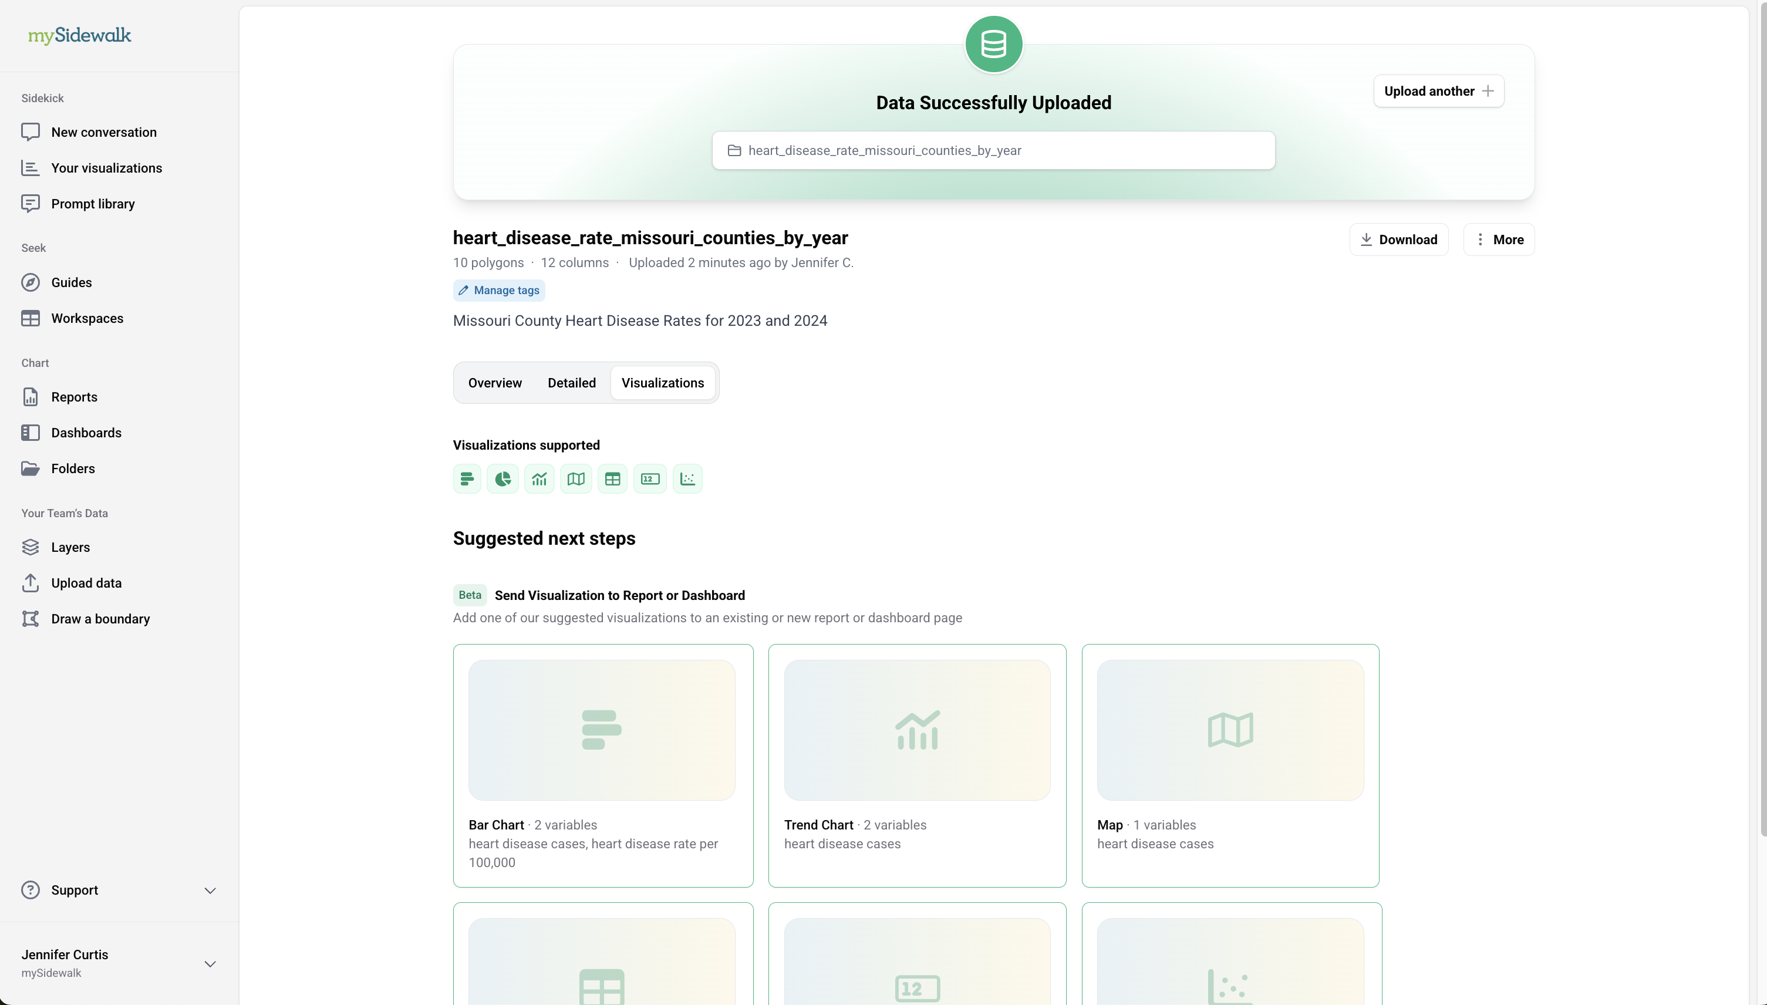
Task: Open Upload data in the sidebar
Action: pos(86,582)
